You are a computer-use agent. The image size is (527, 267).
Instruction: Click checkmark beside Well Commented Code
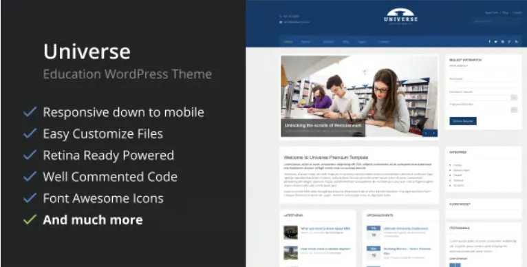[30, 176]
